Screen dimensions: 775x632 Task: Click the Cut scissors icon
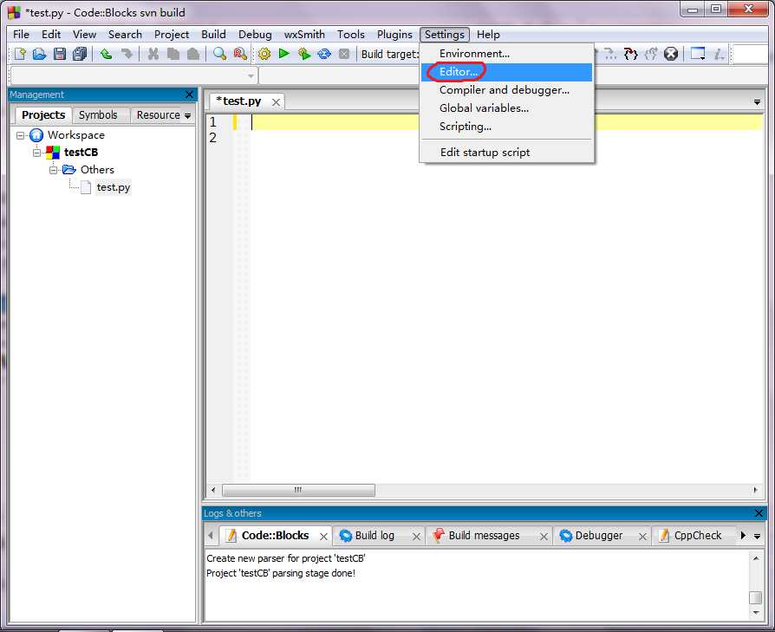(x=153, y=54)
